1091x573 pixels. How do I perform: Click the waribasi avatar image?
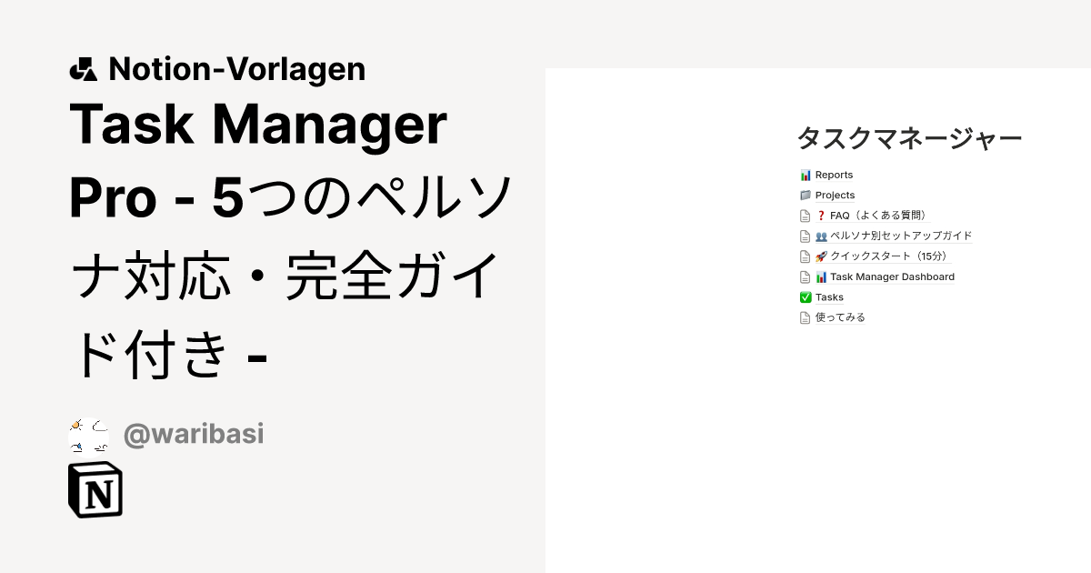click(x=88, y=434)
